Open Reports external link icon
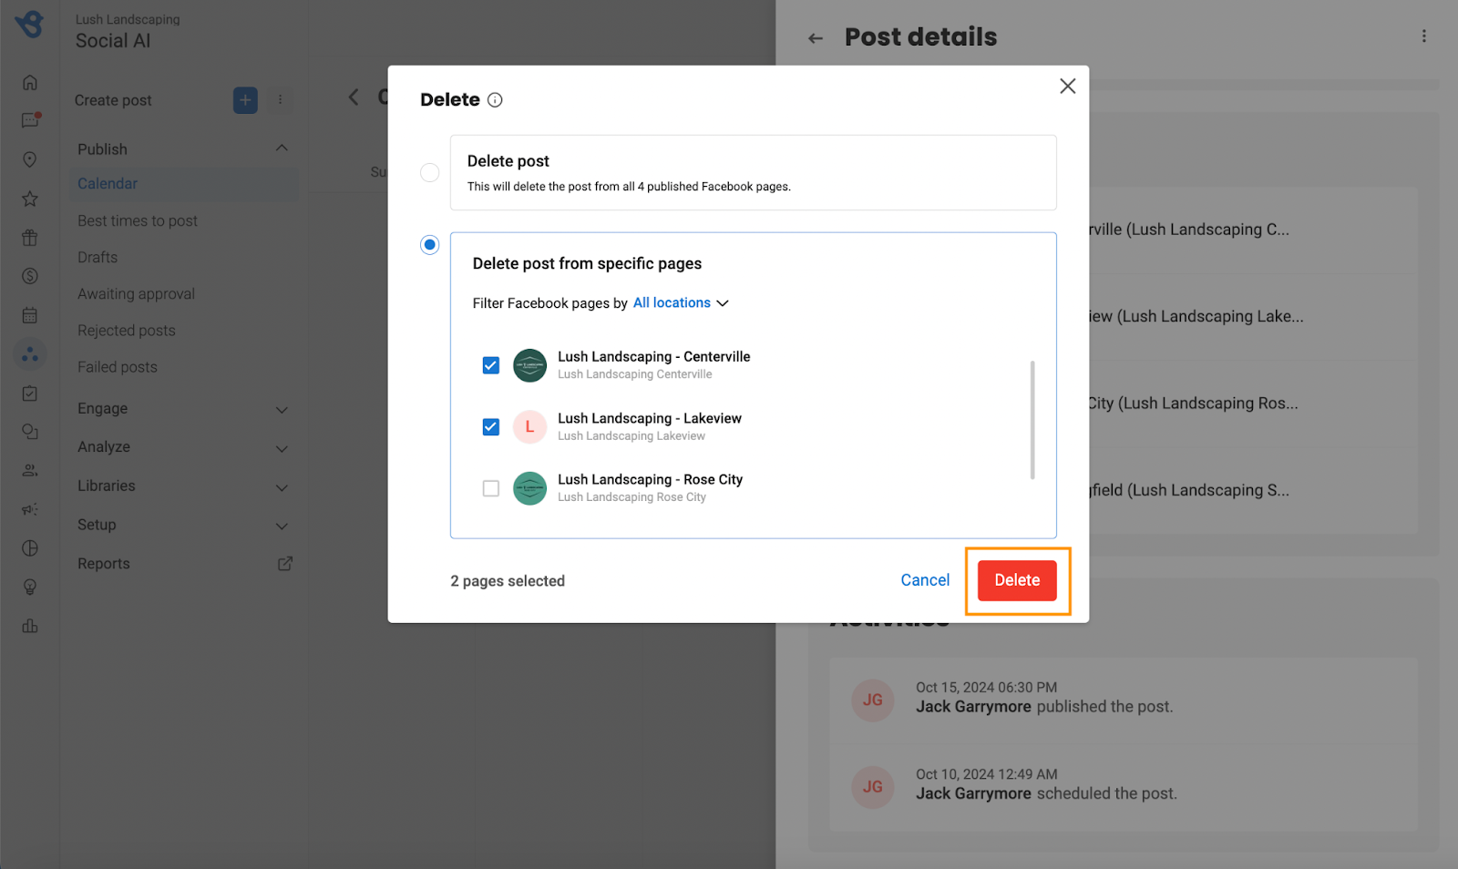The width and height of the screenshot is (1458, 869). coord(285,564)
